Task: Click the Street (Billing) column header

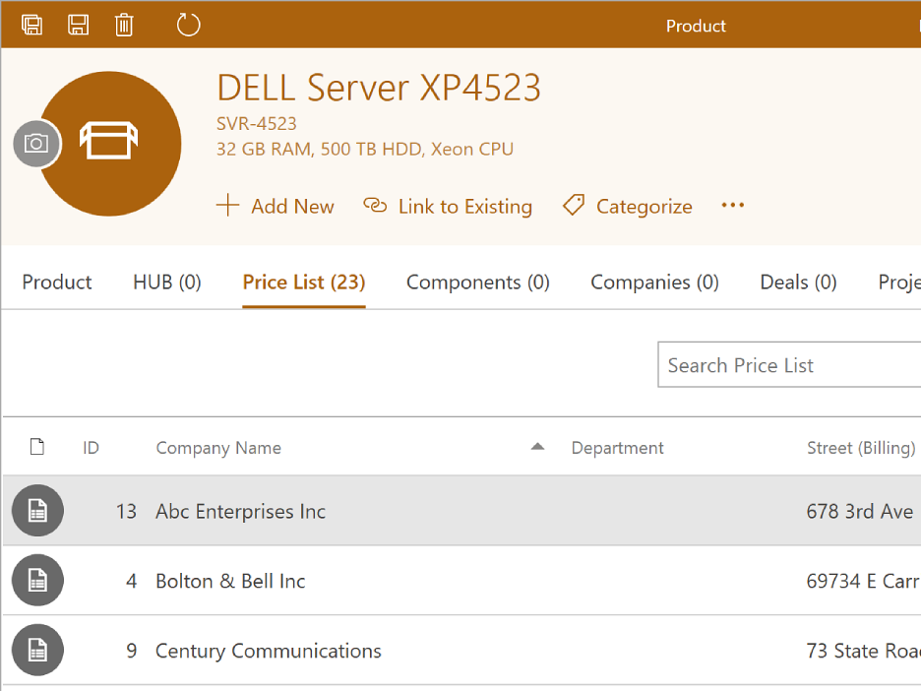Action: [x=861, y=448]
